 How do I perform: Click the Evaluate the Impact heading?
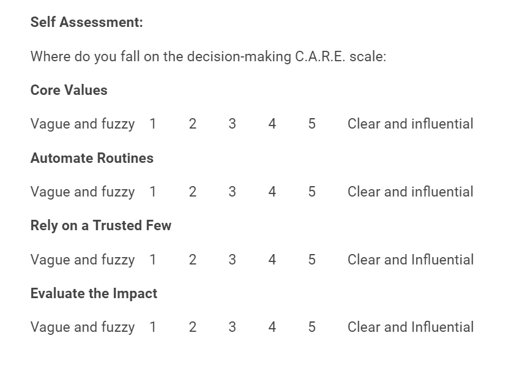[x=94, y=293]
